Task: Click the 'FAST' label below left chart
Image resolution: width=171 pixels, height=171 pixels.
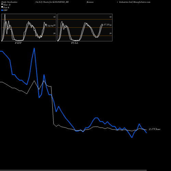Action: [18, 43]
